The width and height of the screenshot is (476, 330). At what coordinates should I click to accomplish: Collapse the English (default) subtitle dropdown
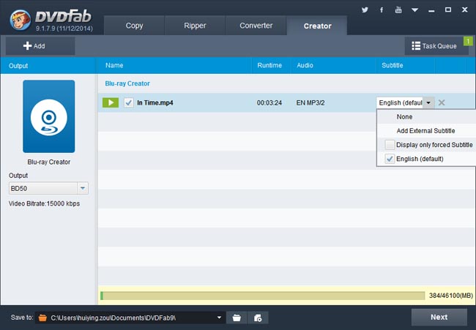[428, 103]
